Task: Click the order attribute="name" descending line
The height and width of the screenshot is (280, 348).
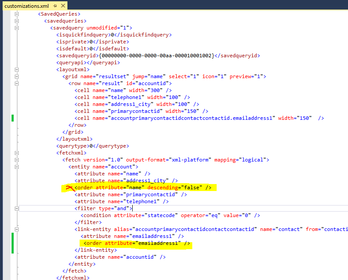Action: click(x=143, y=188)
